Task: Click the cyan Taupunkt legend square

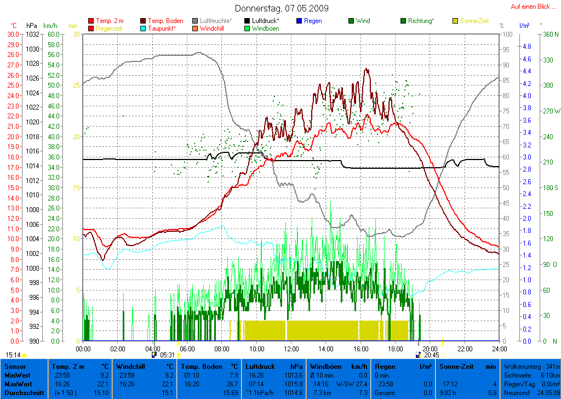Action: tap(144, 28)
